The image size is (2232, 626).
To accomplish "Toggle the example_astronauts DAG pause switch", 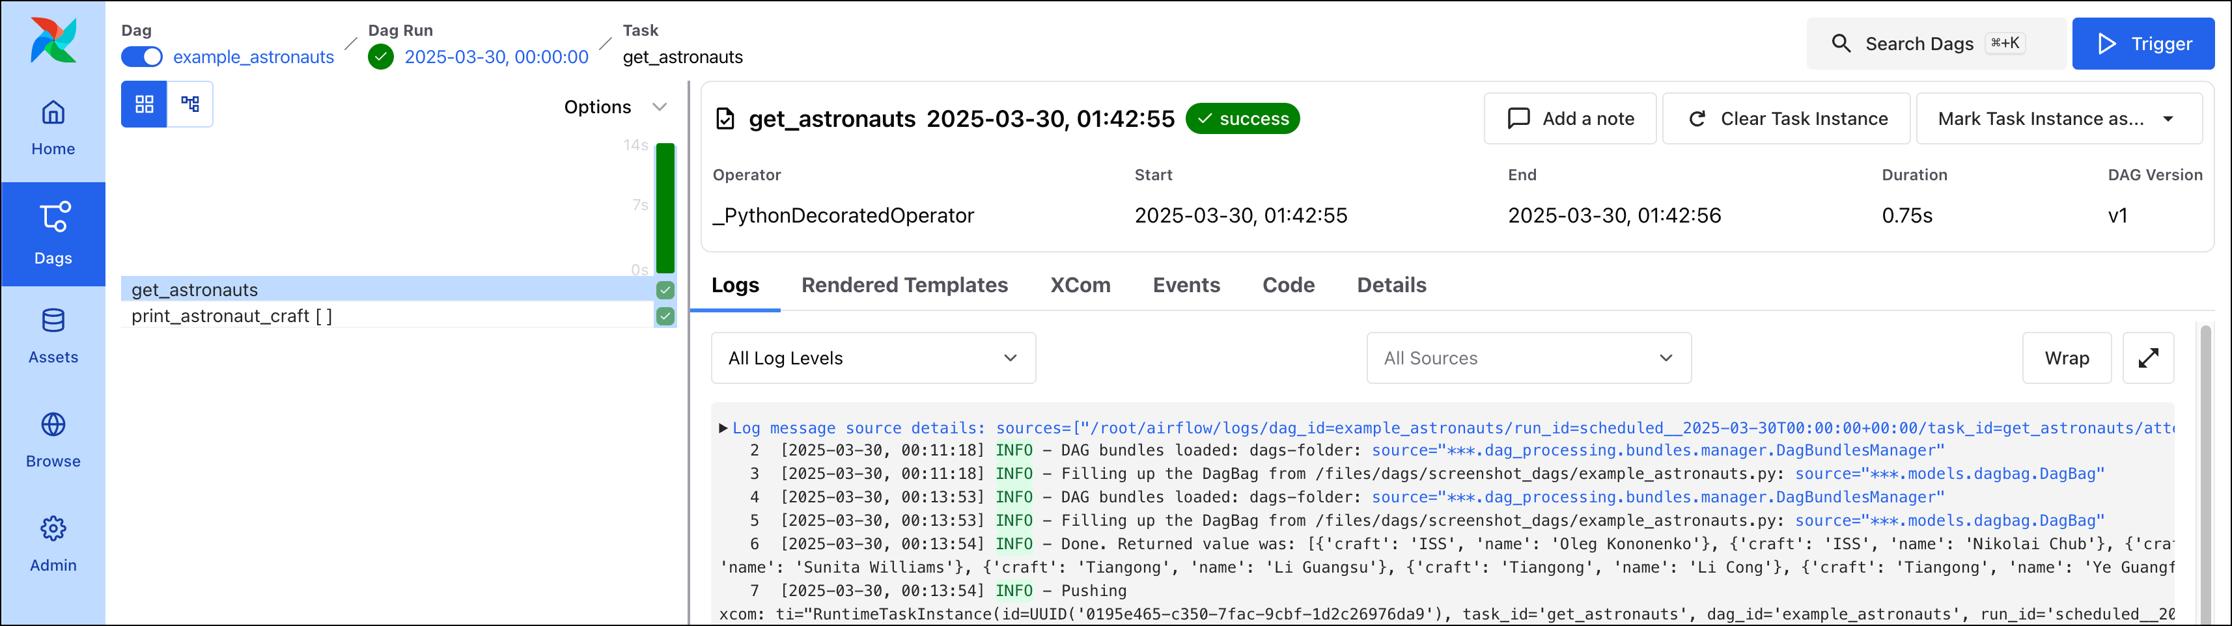I will [x=141, y=56].
